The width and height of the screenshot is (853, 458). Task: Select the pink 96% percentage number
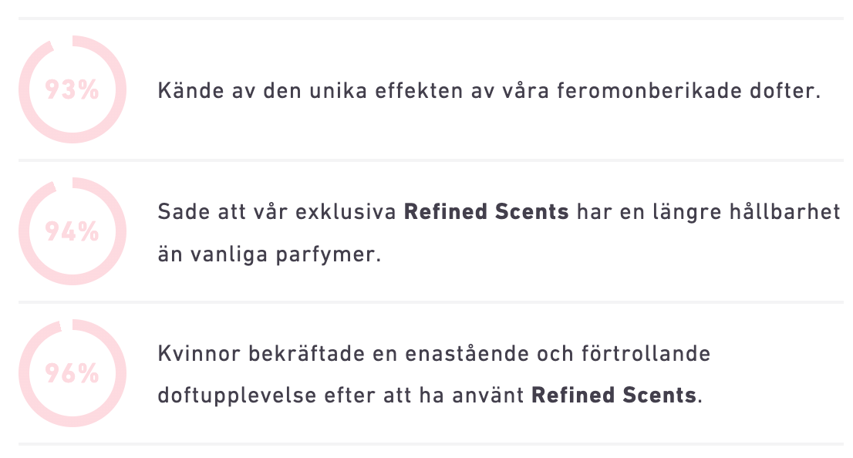coord(72,374)
